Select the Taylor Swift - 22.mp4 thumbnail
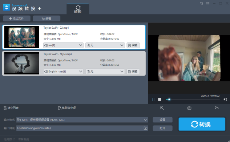The width and height of the screenshot is (230, 142). click(22, 37)
